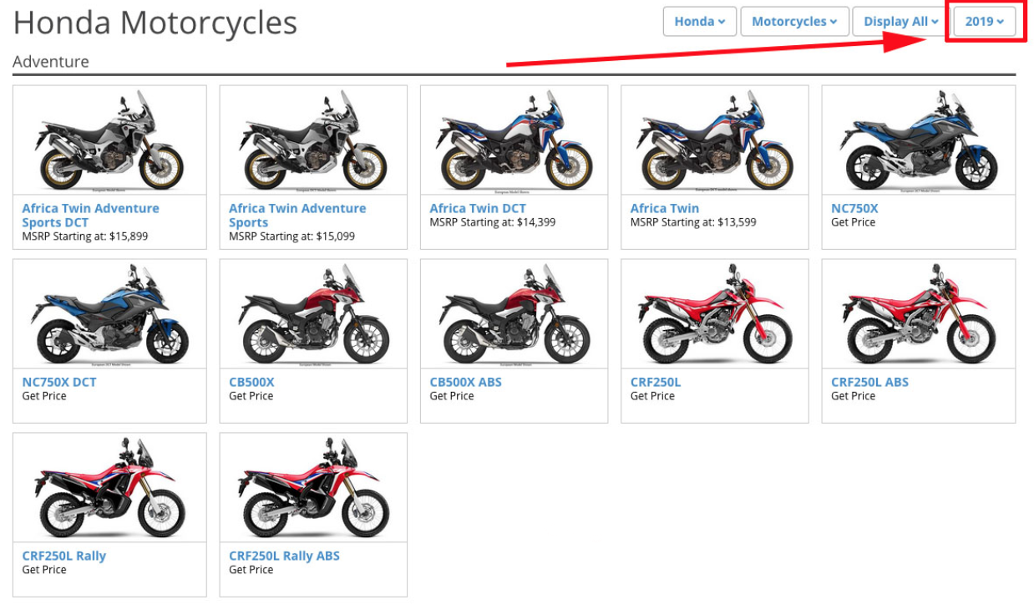Image resolution: width=1034 pixels, height=615 pixels.
Task: Open Africa Twin Adventure Sports DCT link
Action: [90, 216]
